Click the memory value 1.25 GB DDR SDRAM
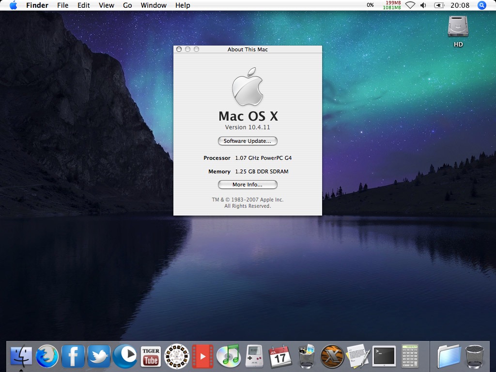This screenshot has height=372, width=496. tap(262, 171)
